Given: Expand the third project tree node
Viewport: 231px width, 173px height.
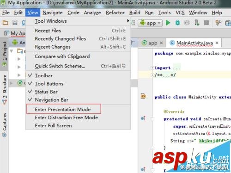Looking at the screenshot, I should (19, 67).
